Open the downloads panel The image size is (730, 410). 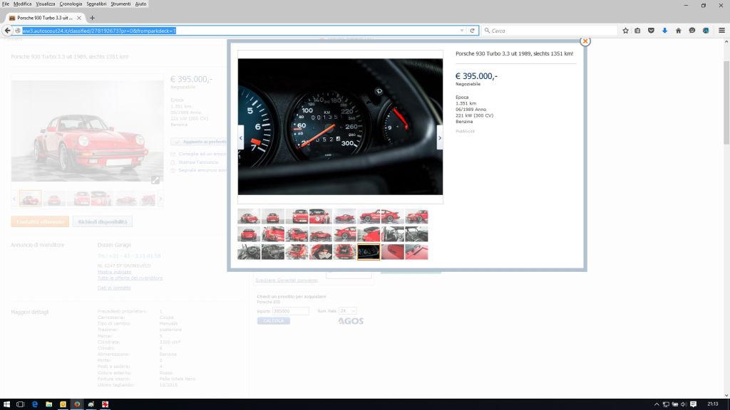664,31
